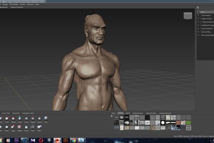This screenshot has width=214, height=143.
Task: Open Photoshop from the taskbar
Action: click(x=25, y=140)
